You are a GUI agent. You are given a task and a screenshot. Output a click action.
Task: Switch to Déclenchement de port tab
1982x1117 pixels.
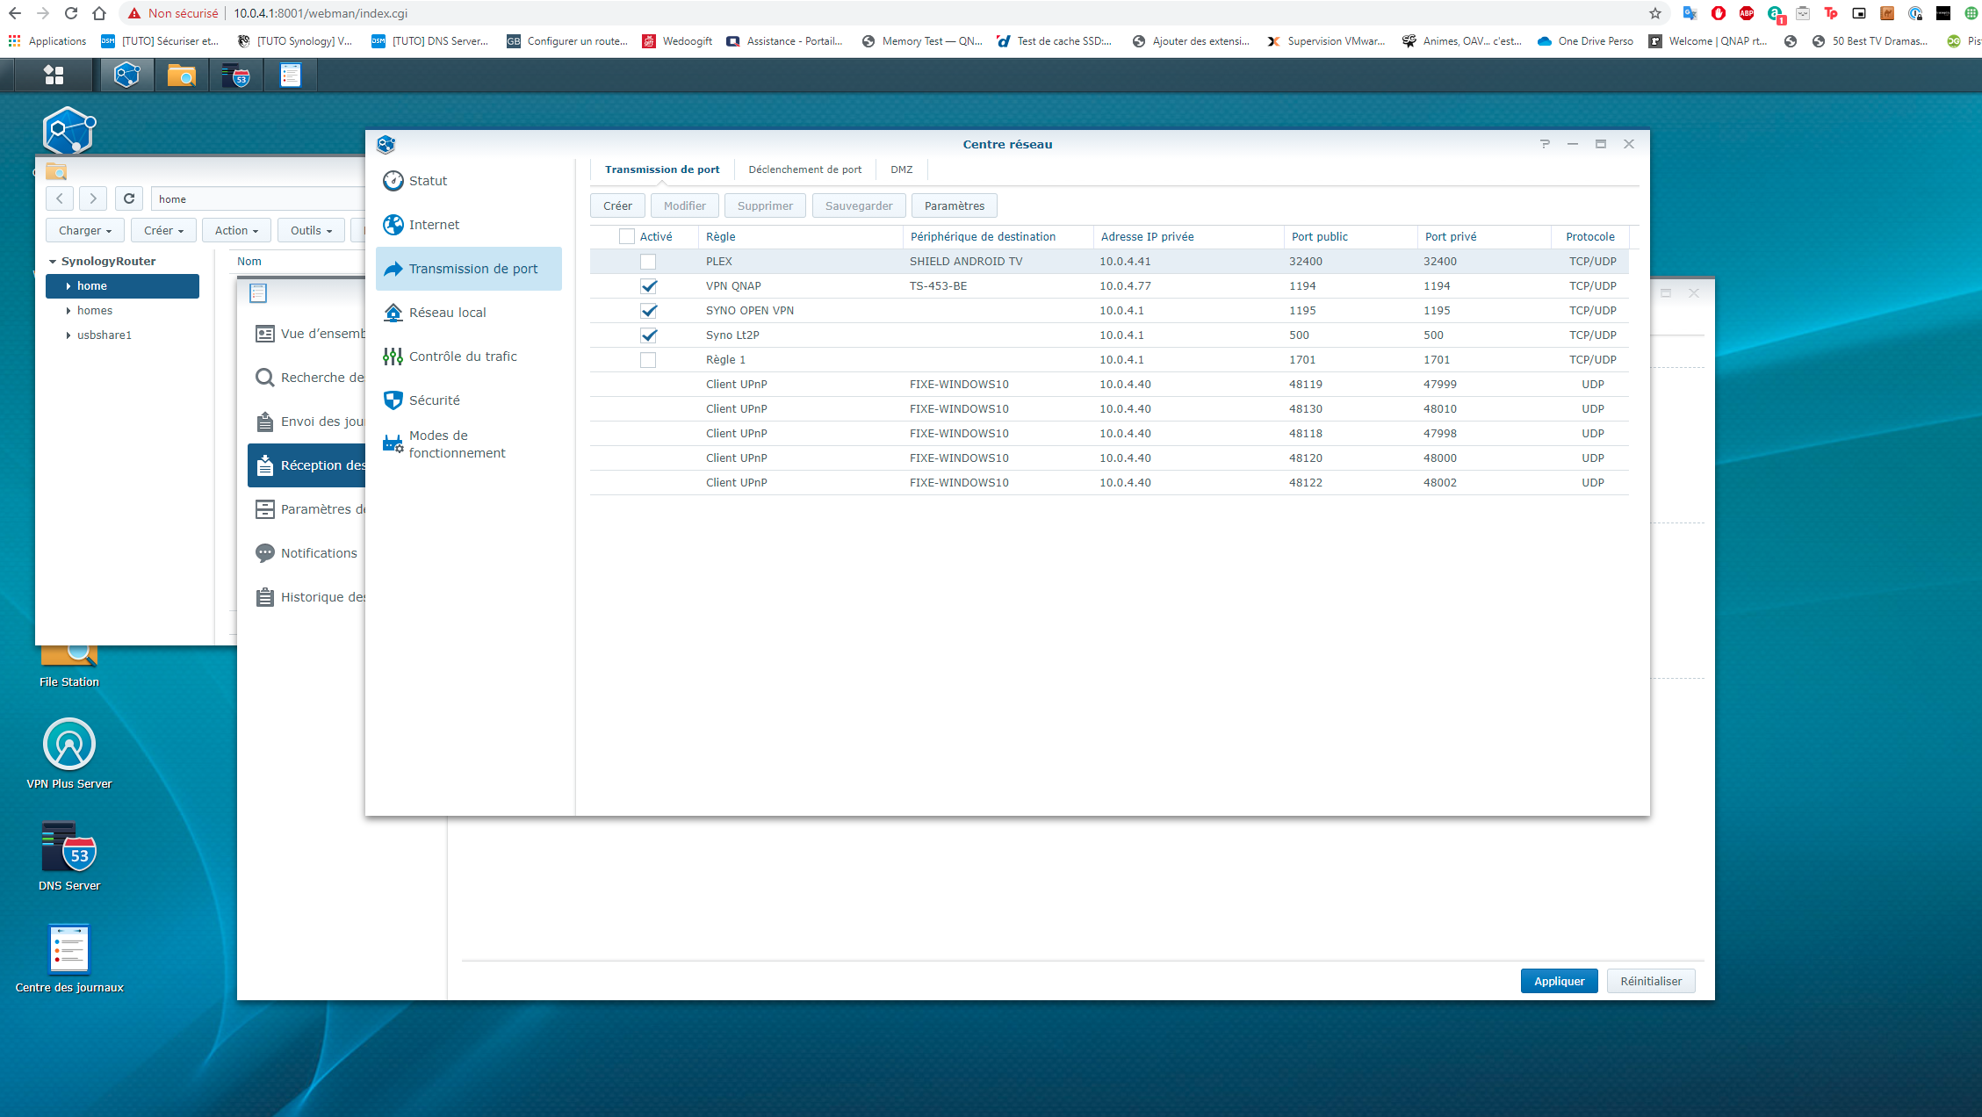[x=804, y=169]
